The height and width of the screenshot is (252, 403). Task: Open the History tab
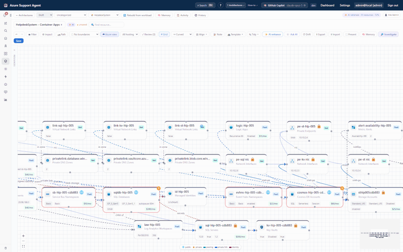[x=200, y=15]
